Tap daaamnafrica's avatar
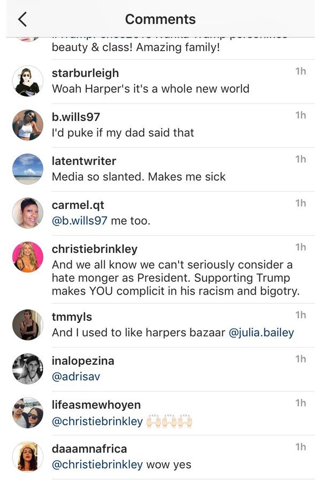 click(28, 457)
